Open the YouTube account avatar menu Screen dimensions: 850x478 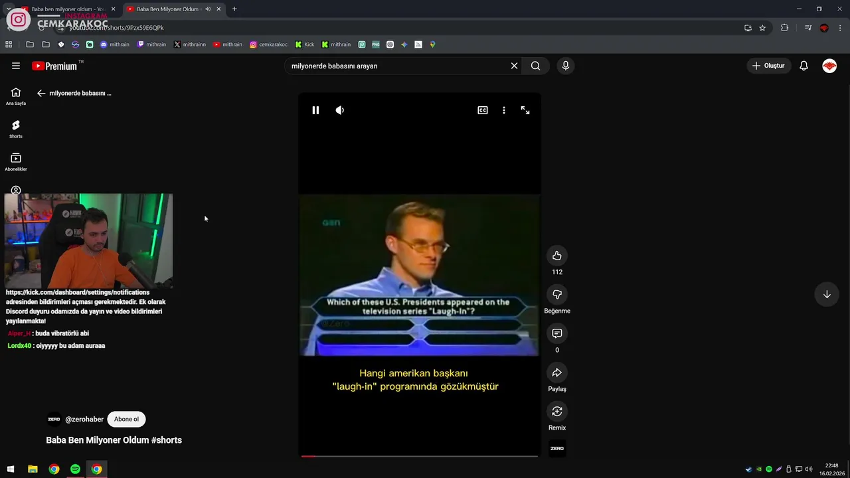pos(829,66)
